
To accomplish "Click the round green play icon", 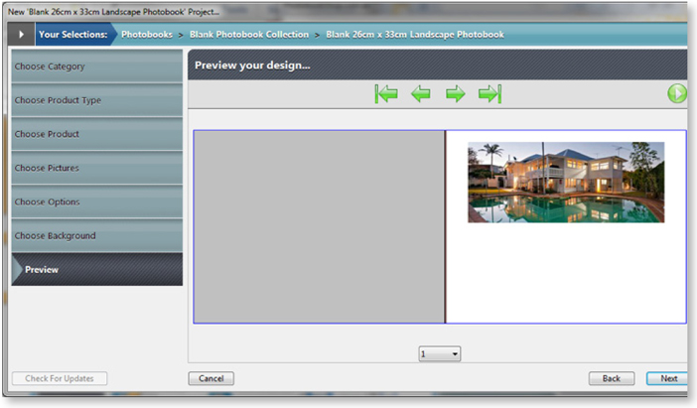I will tap(677, 93).
